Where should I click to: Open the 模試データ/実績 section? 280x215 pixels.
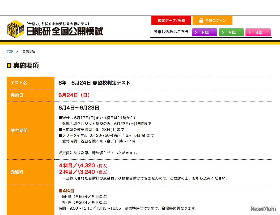tap(171, 20)
